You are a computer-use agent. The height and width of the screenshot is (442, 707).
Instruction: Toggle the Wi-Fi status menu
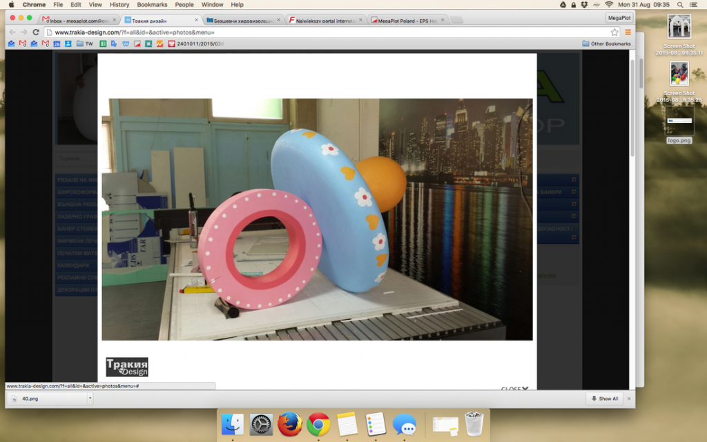pyautogui.click(x=608, y=5)
